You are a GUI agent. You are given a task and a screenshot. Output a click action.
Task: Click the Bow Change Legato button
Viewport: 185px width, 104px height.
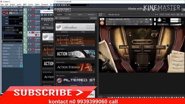[x=142, y=42]
